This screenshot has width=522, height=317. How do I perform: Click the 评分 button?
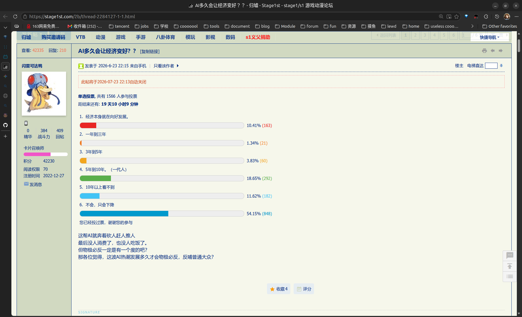tap(304, 289)
